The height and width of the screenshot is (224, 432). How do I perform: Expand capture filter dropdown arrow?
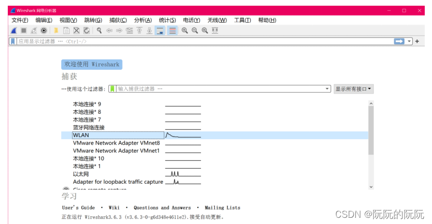coord(327,88)
